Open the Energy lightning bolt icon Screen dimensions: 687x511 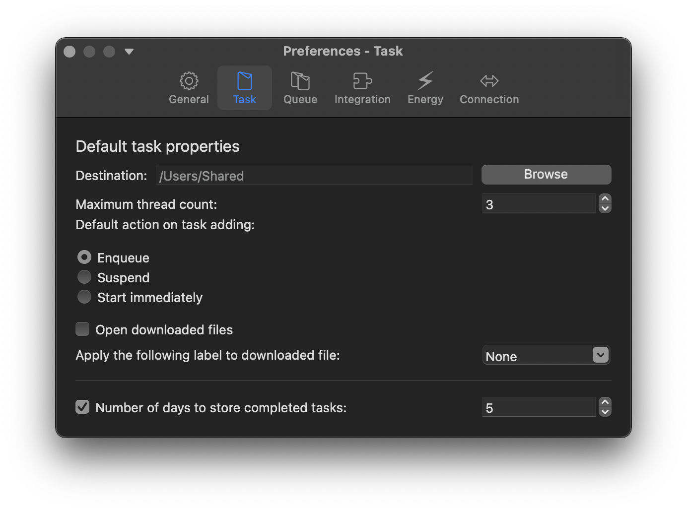click(x=425, y=87)
